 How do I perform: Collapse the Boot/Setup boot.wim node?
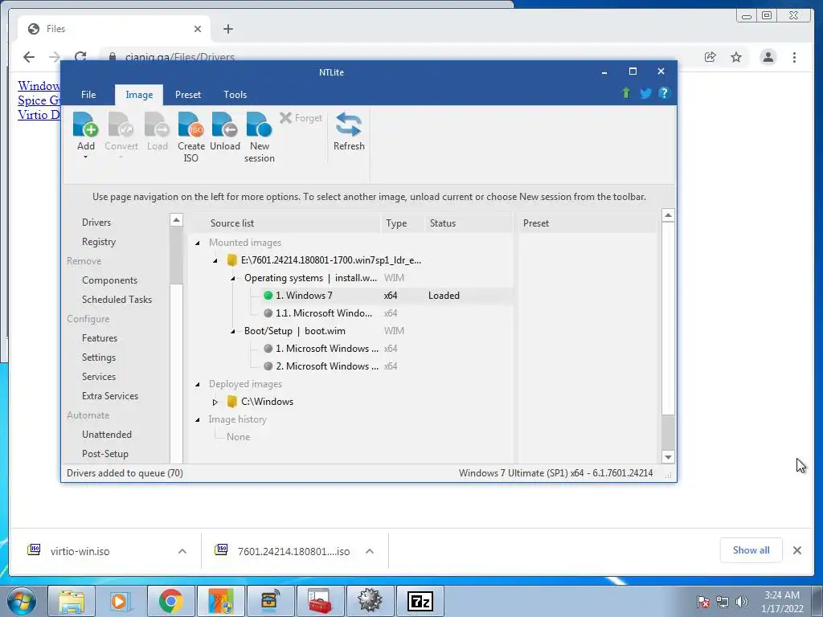232,332
